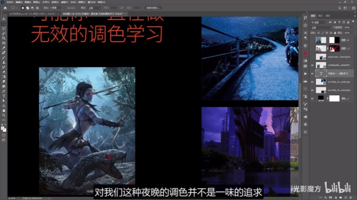Switch to the Paths panel tab

pyautogui.click(x=320, y=16)
